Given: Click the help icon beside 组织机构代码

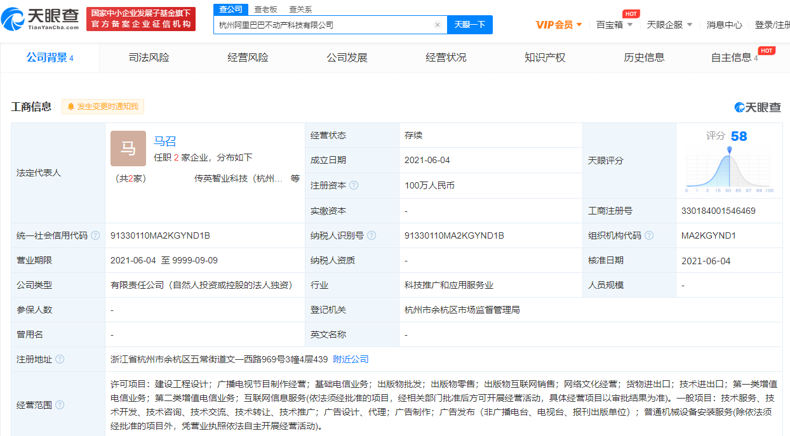Looking at the screenshot, I should pos(649,235).
